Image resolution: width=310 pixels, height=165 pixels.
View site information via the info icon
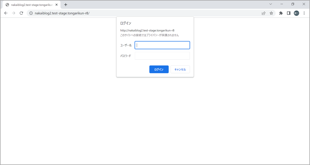pyautogui.click(x=31, y=13)
